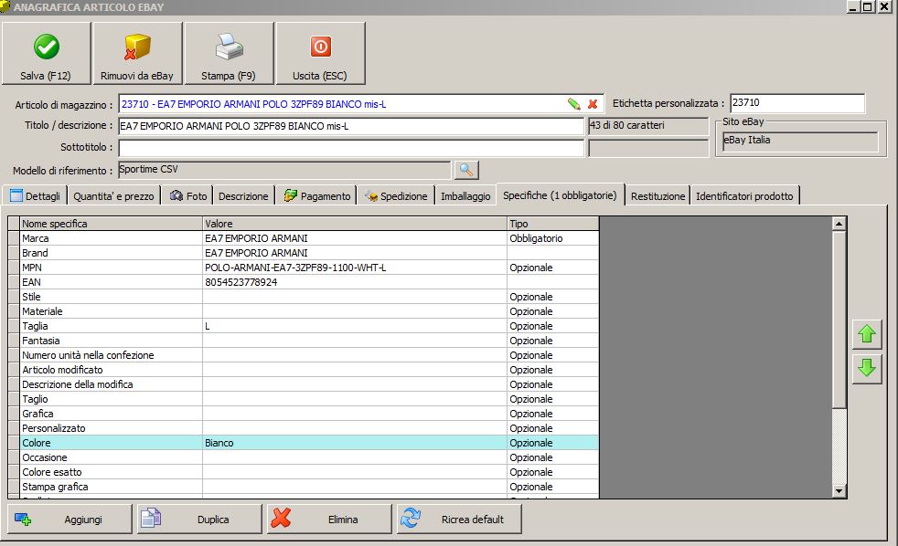This screenshot has height=546, width=898.
Task: Click Ricrea default button
Action: (459, 520)
